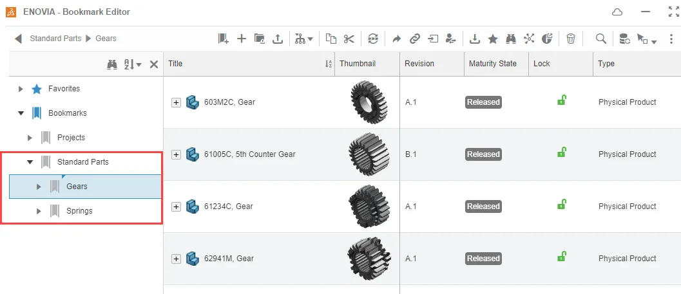Viewport: 681px width, 294px height.
Task: Select Favorites in the tree
Action: [x=64, y=89]
